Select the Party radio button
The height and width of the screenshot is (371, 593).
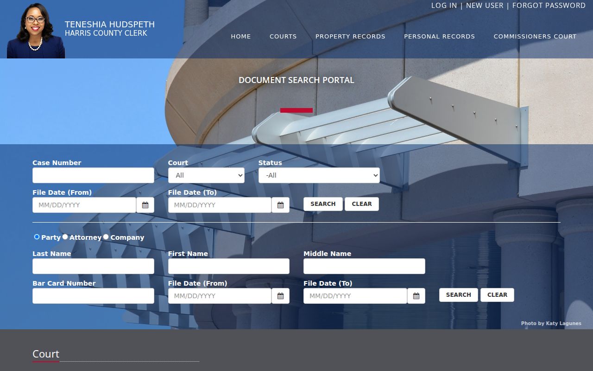(x=37, y=237)
